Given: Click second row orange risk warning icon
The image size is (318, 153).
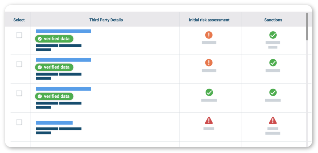Looking at the screenshot, I should pos(209,63).
